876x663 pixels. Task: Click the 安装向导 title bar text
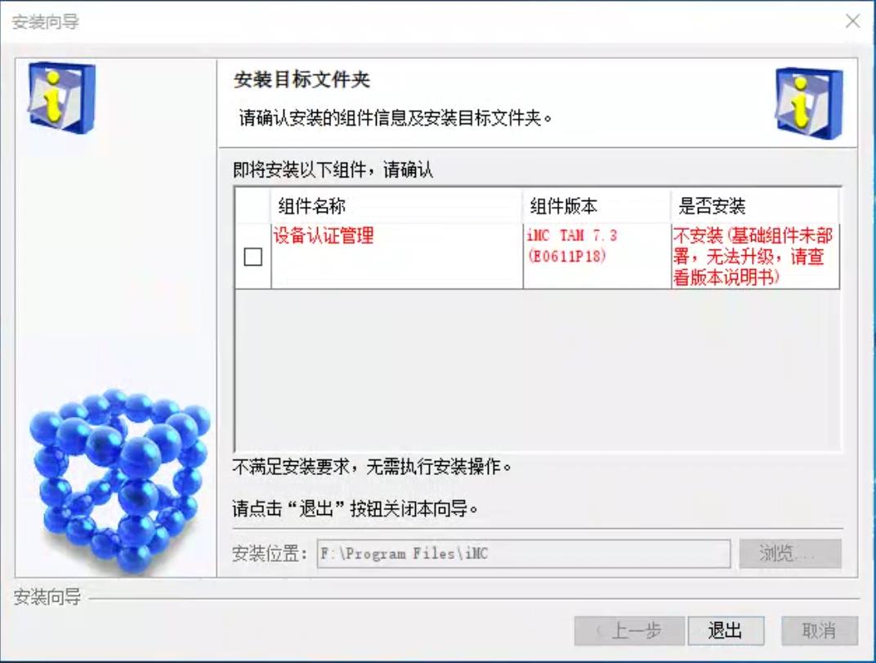coord(45,22)
